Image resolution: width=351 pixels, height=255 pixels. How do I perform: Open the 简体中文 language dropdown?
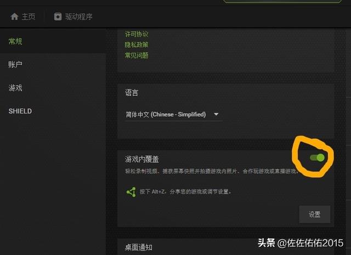pyautogui.click(x=174, y=115)
